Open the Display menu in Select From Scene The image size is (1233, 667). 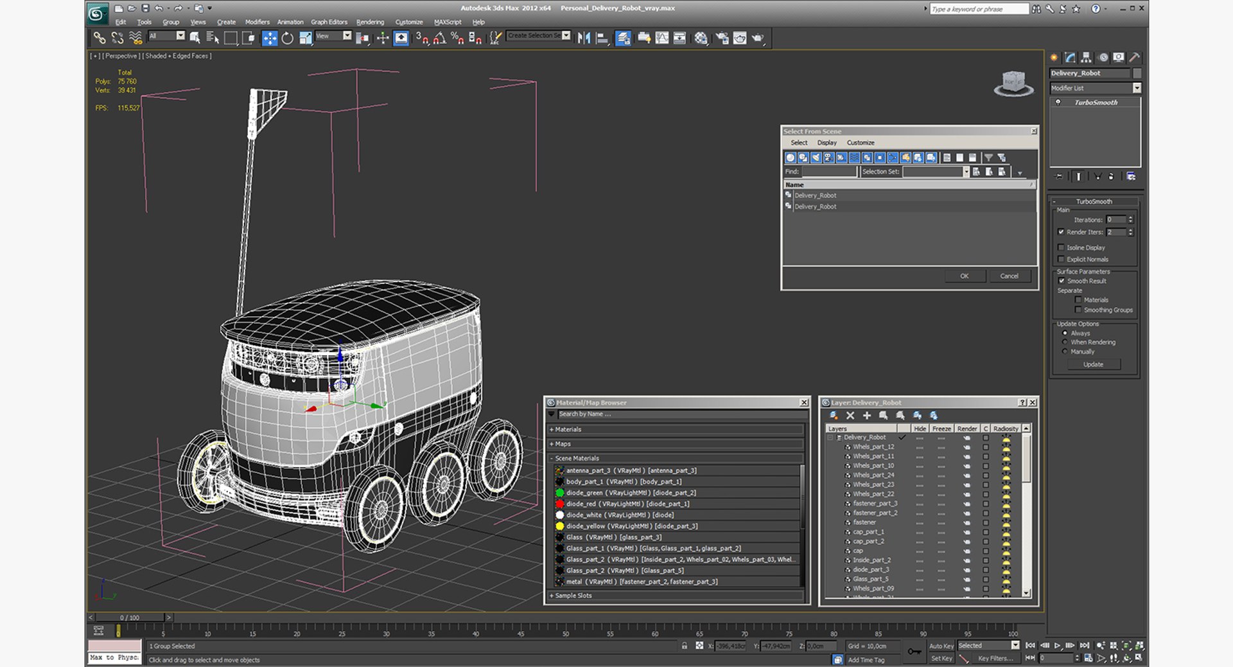pos(826,143)
